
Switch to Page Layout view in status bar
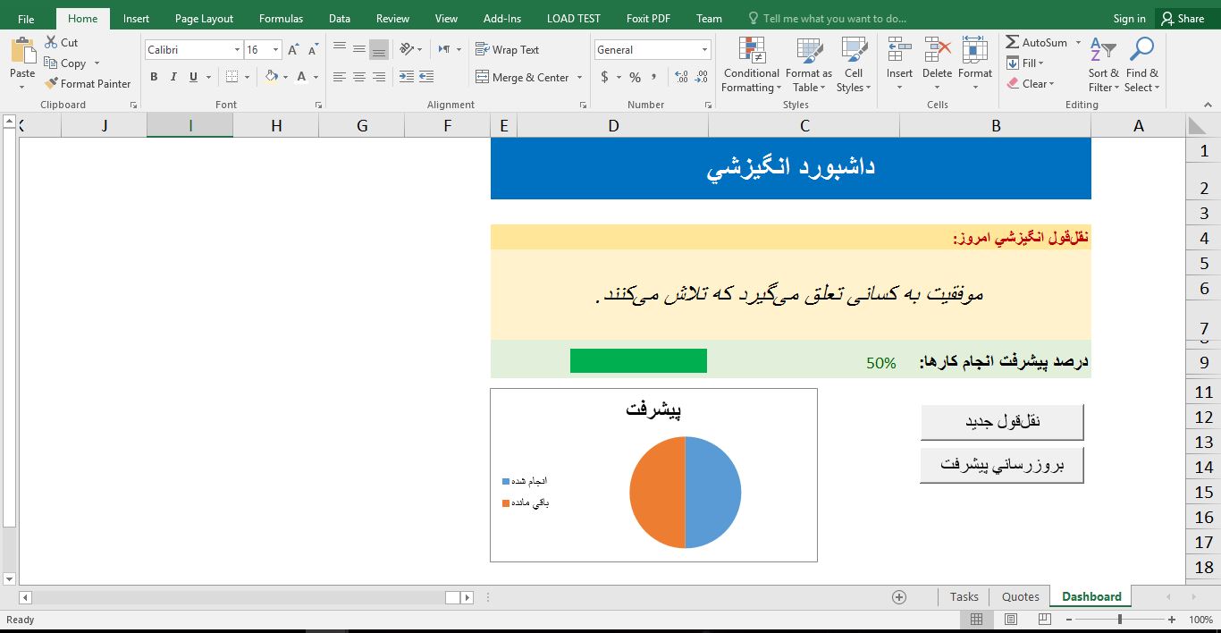pyautogui.click(x=1011, y=620)
